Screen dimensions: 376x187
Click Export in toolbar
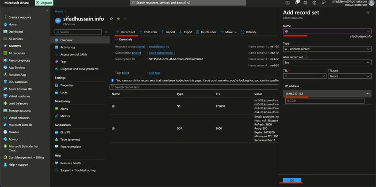click(185, 32)
